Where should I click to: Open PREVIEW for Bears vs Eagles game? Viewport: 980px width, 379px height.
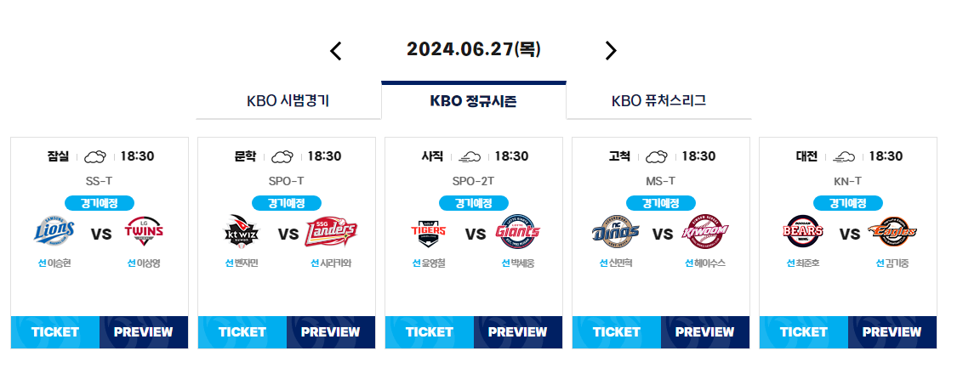pyautogui.click(x=892, y=332)
